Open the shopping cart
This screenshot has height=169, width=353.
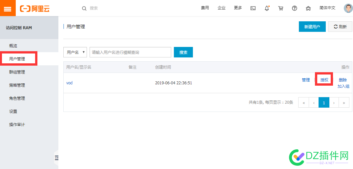pos(280,8)
